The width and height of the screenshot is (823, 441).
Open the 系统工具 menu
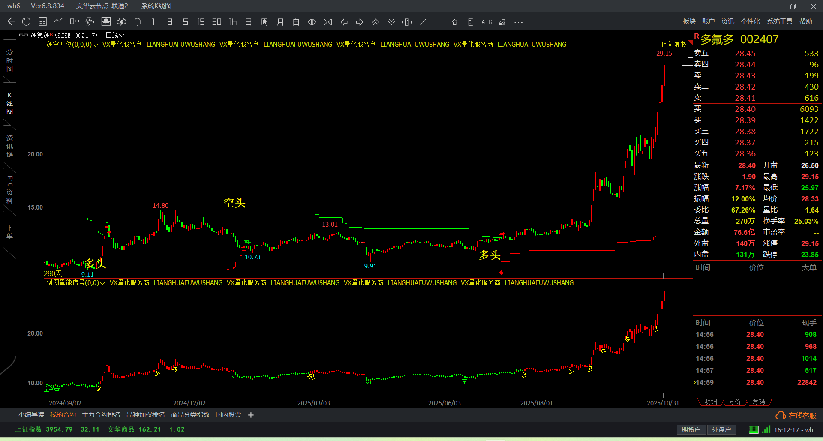(x=780, y=21)
